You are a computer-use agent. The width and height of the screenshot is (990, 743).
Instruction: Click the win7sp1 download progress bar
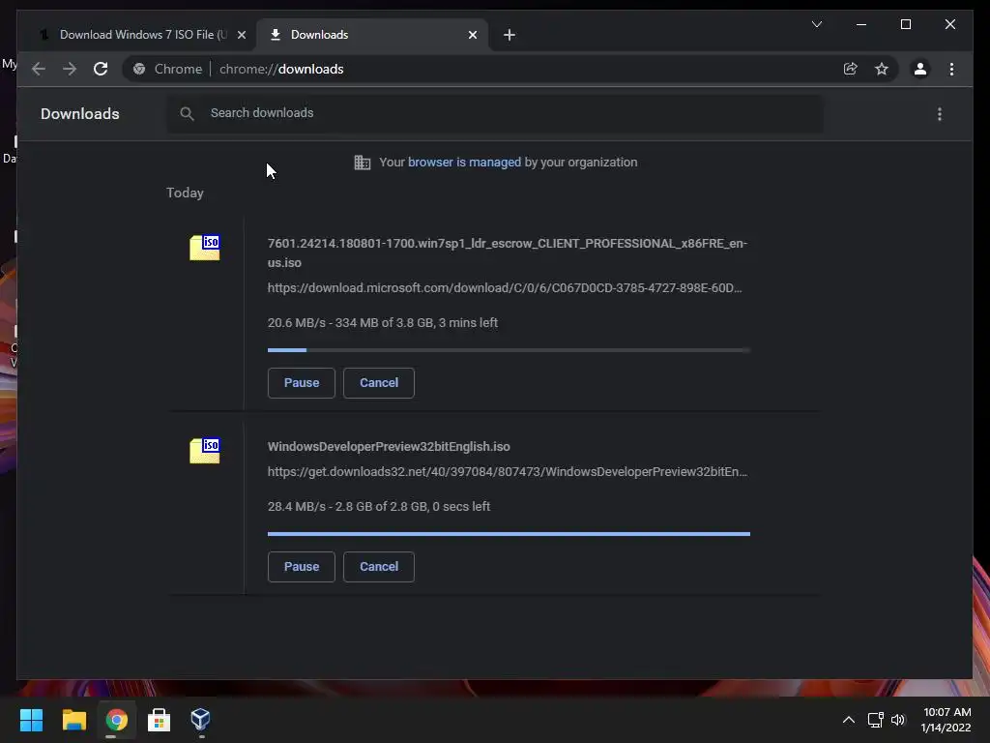coord(509,350)
